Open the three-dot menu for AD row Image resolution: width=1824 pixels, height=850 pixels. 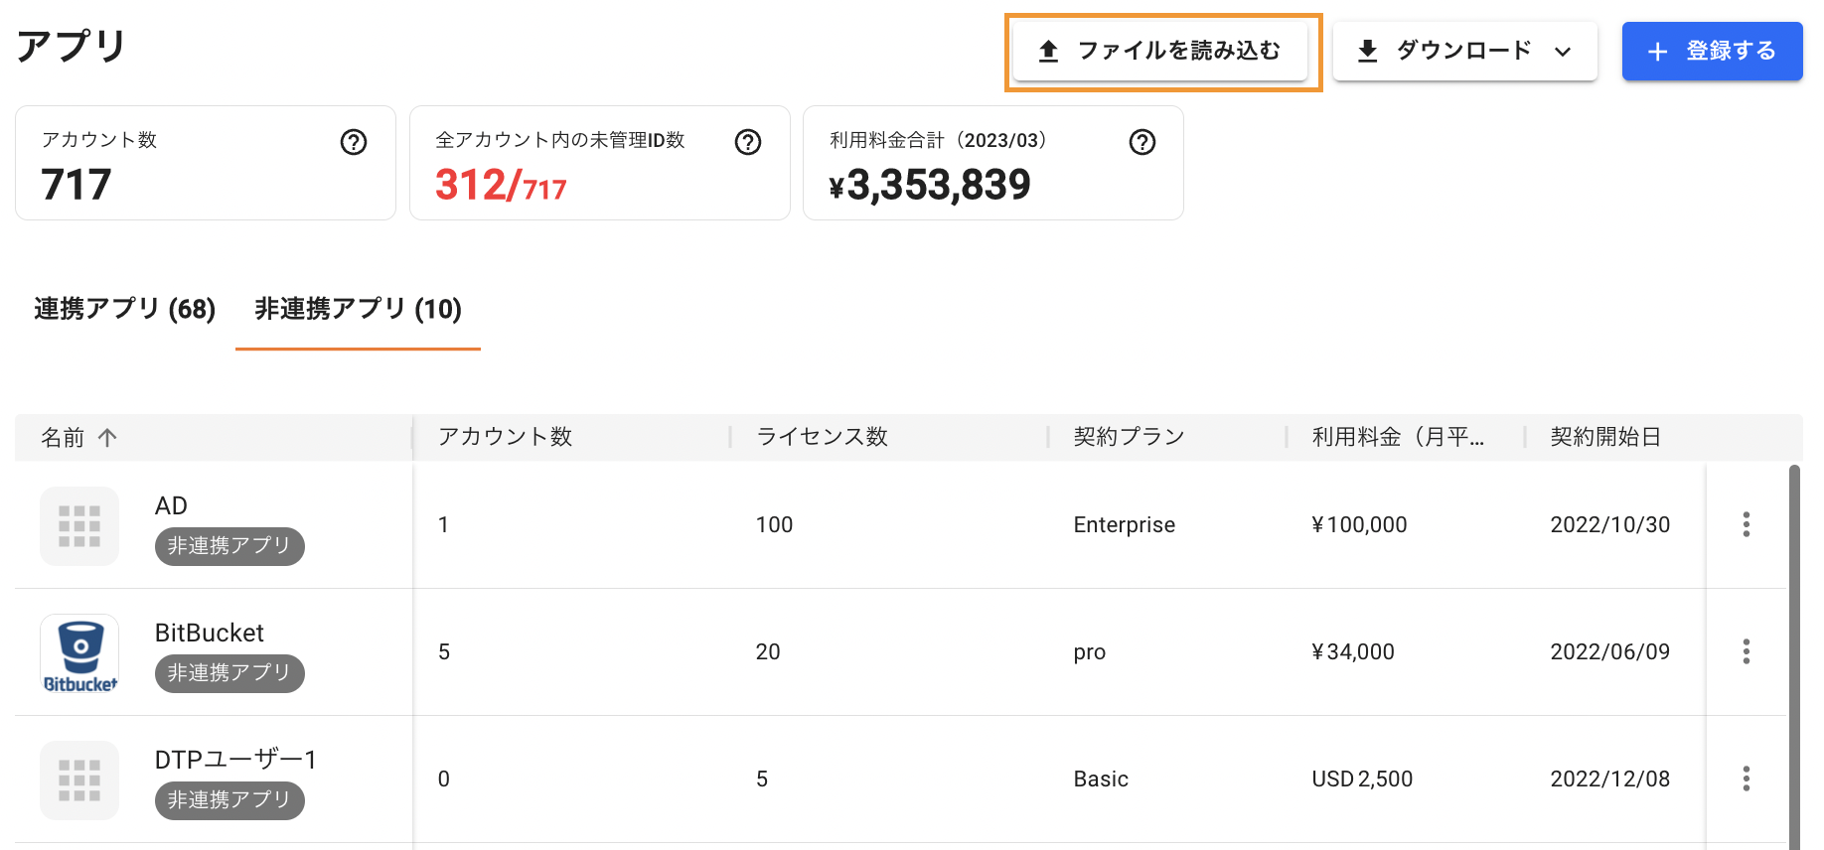click(1746, 525)
